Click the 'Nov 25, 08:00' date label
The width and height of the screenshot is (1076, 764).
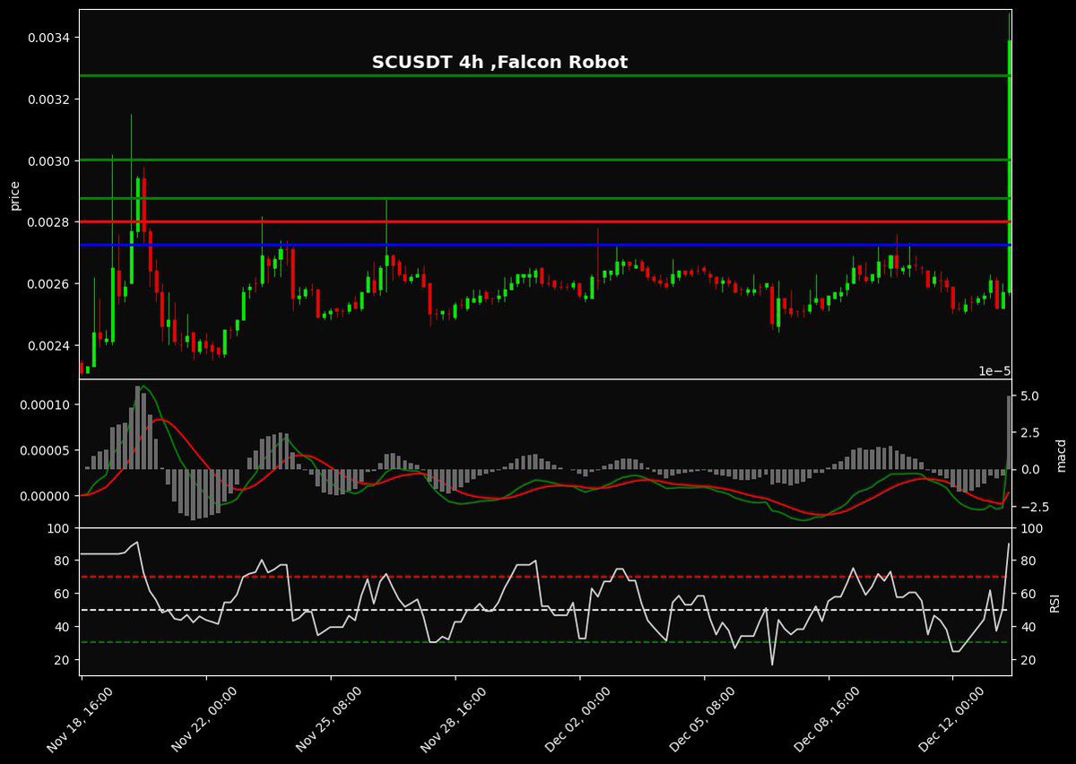[x=328, y=719]
